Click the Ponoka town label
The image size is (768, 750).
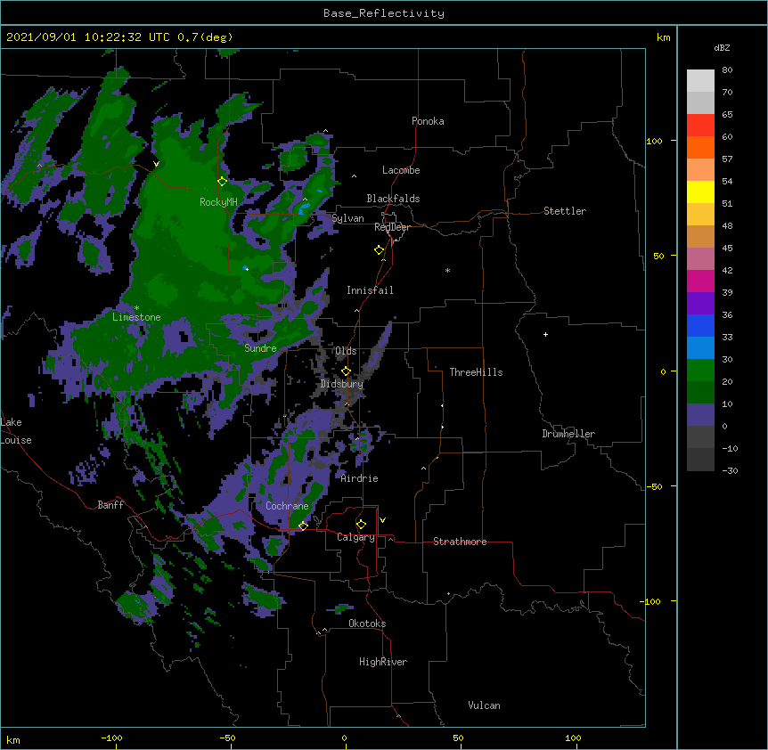[x=428, y=121]
